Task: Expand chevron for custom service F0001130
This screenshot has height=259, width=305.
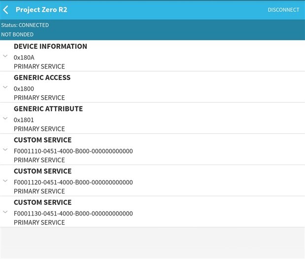Action: coord(5,212)
